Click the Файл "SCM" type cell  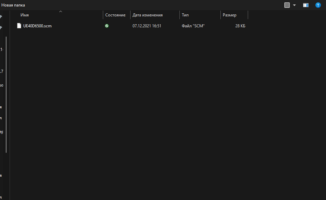pos(193,26)
